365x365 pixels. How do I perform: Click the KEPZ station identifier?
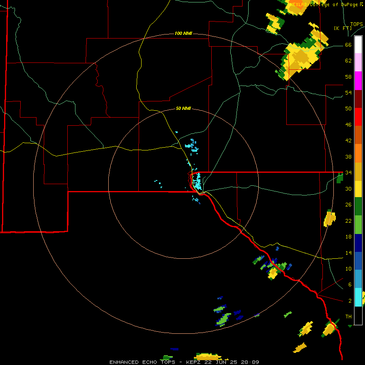pyautogui.click(x=195, y=362)
